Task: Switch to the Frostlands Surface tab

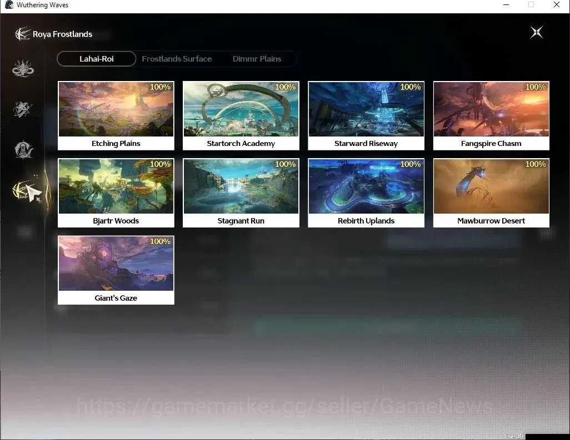Action: [x=177, y=59]
